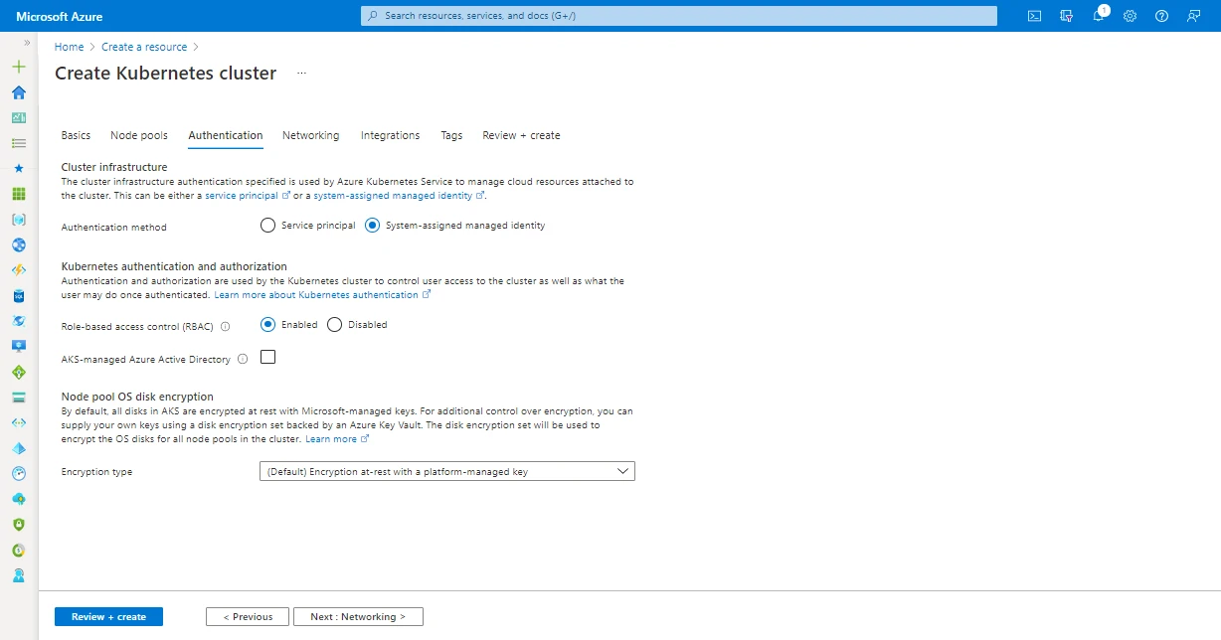
Task: Enable AKS-managed Azure Active Directory
Action: [x=266, y=357]
